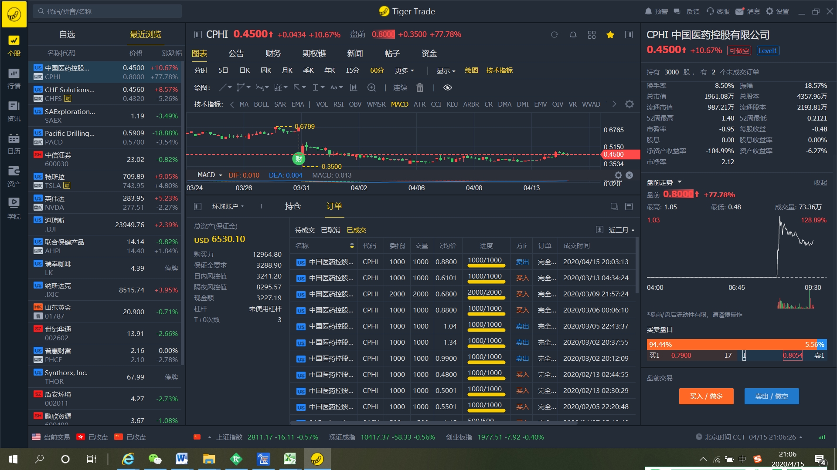Show 待成交 pending orders
Image resolution: width=837 pixels, height=470 pixels.
click(305, 230)
